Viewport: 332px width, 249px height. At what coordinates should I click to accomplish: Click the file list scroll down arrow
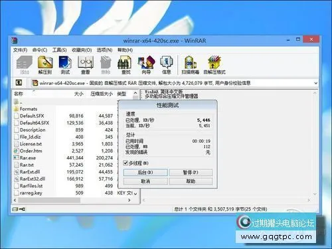tap(135, 194)
